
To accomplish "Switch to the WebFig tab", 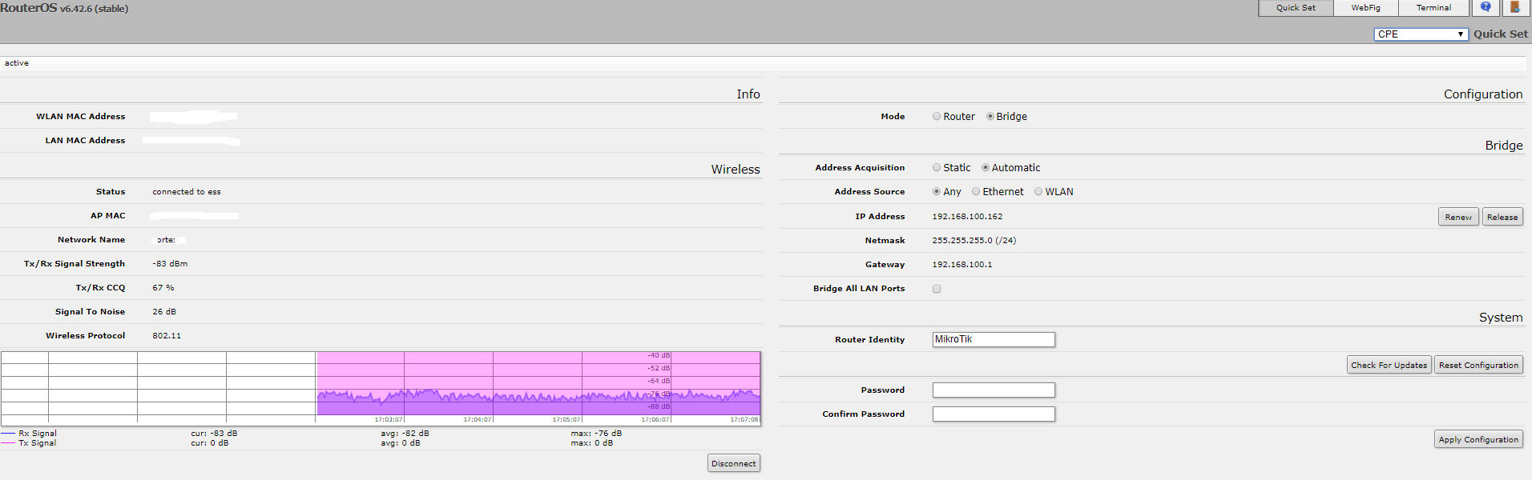I will click(1365, 8).
